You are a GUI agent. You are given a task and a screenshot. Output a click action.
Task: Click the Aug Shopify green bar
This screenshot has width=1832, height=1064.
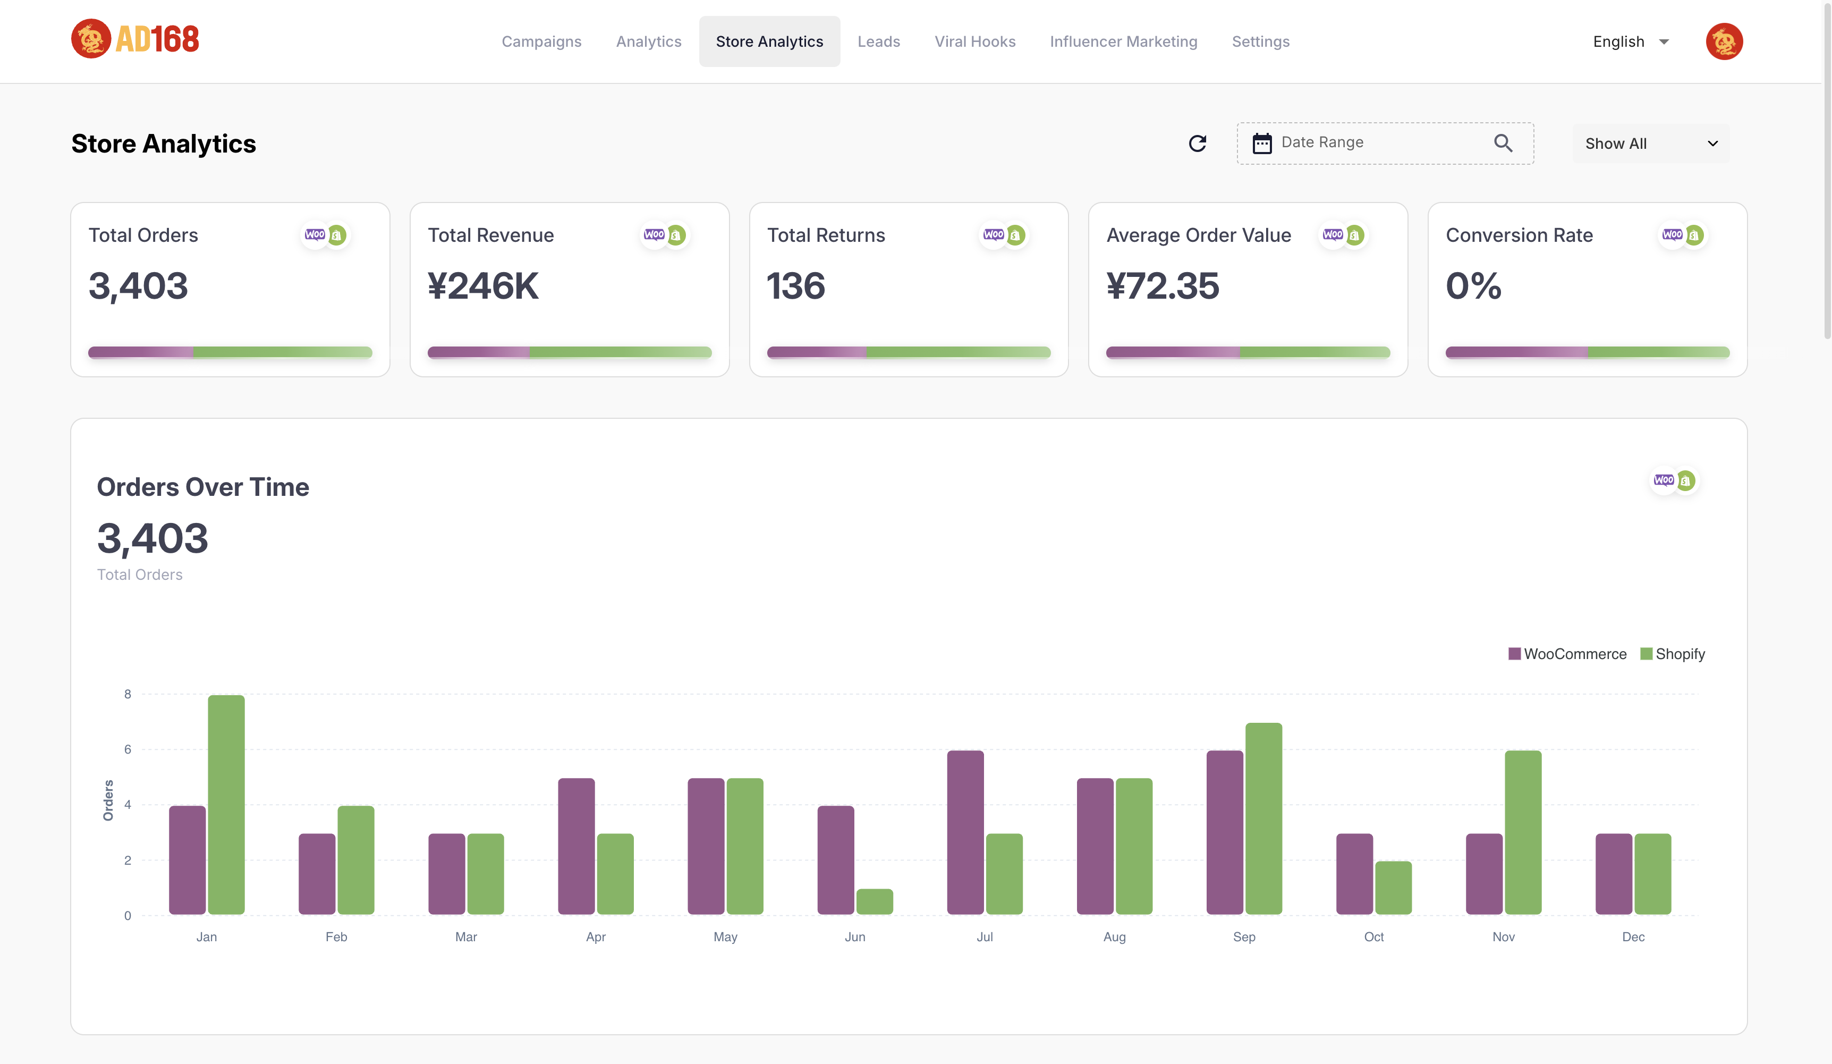coord(1134,846)
